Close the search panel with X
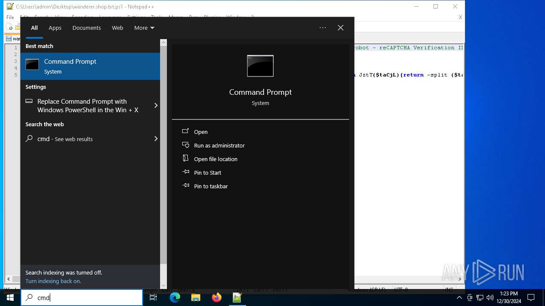The image size is (545, 306). click(341, 28)
